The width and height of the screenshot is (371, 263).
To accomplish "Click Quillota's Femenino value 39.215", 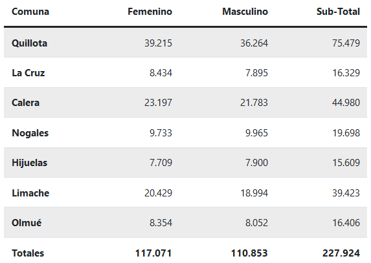I will (158, 43).
